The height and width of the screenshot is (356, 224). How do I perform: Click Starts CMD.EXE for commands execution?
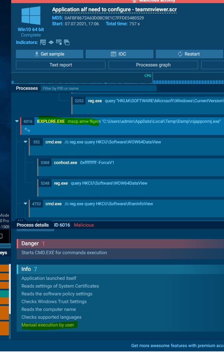tap(64, 253)
